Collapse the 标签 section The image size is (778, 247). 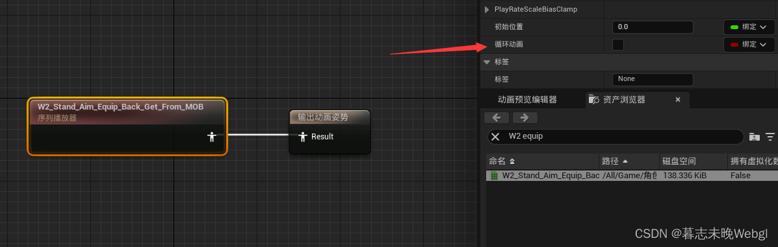487,62
